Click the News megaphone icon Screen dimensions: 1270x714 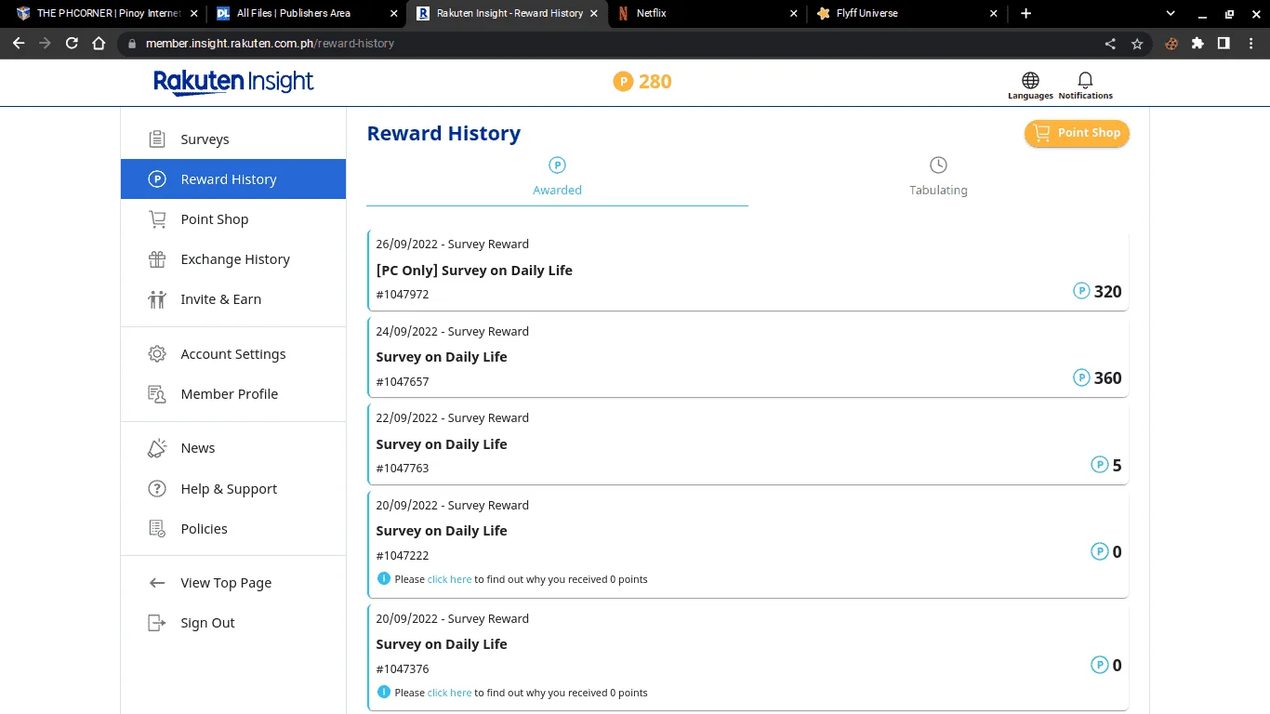point(157,448)
